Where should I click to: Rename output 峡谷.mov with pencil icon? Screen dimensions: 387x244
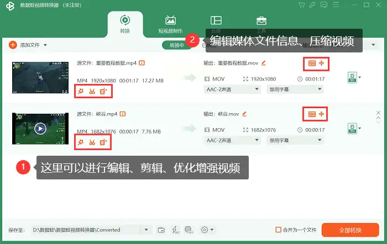(x=244, y=114)
